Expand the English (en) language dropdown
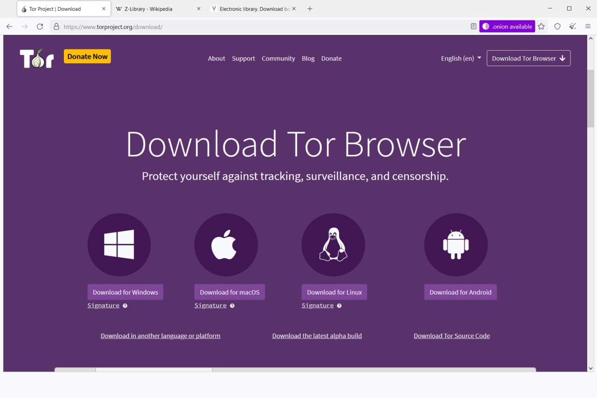The height and width of the screenshot is (398, 597). click(x=461, y=58)
